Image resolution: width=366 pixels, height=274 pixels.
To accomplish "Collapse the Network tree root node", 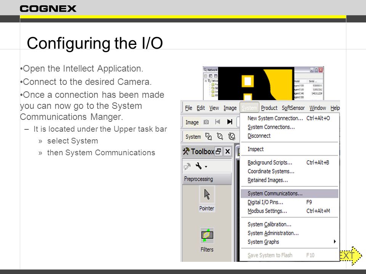I will [x=205, y=81].
